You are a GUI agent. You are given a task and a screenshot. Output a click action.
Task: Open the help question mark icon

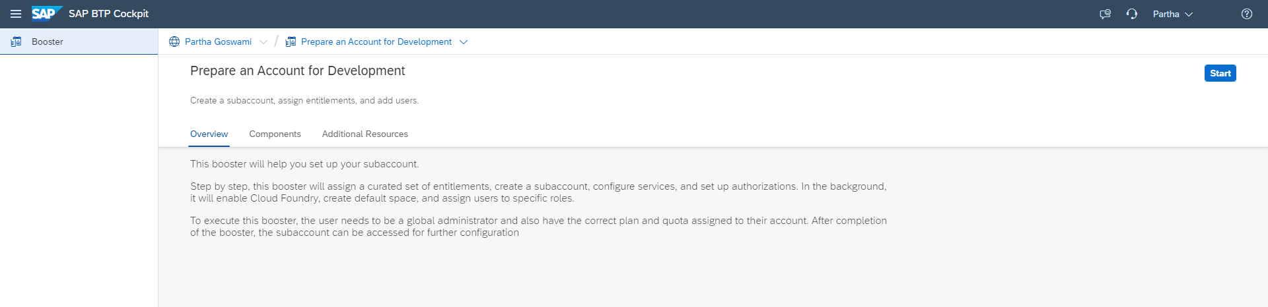[1247, 14]
